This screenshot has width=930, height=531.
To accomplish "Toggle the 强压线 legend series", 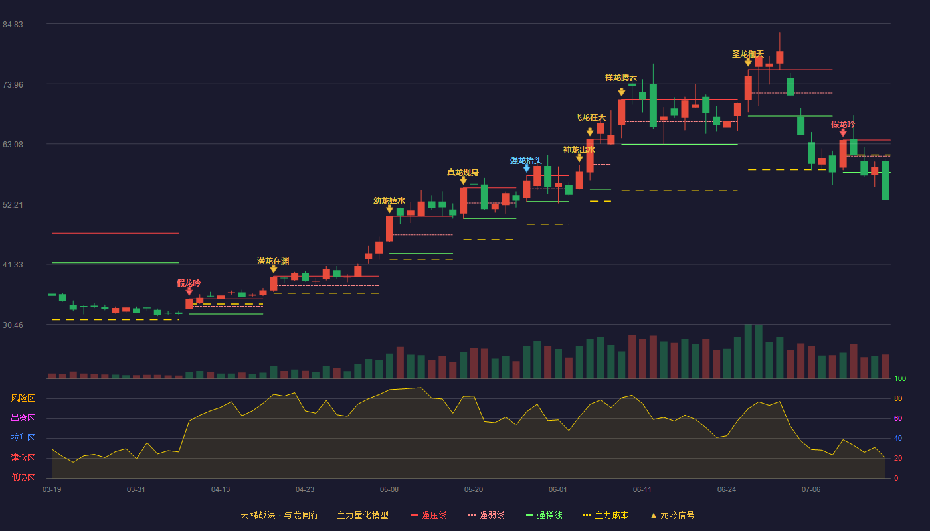I will click(428, 515).
